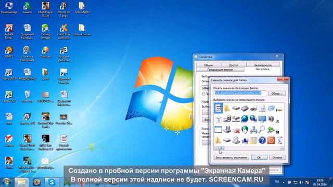
Task: Switch to Доступ tab in Свойства
Action: pos(234,65)
